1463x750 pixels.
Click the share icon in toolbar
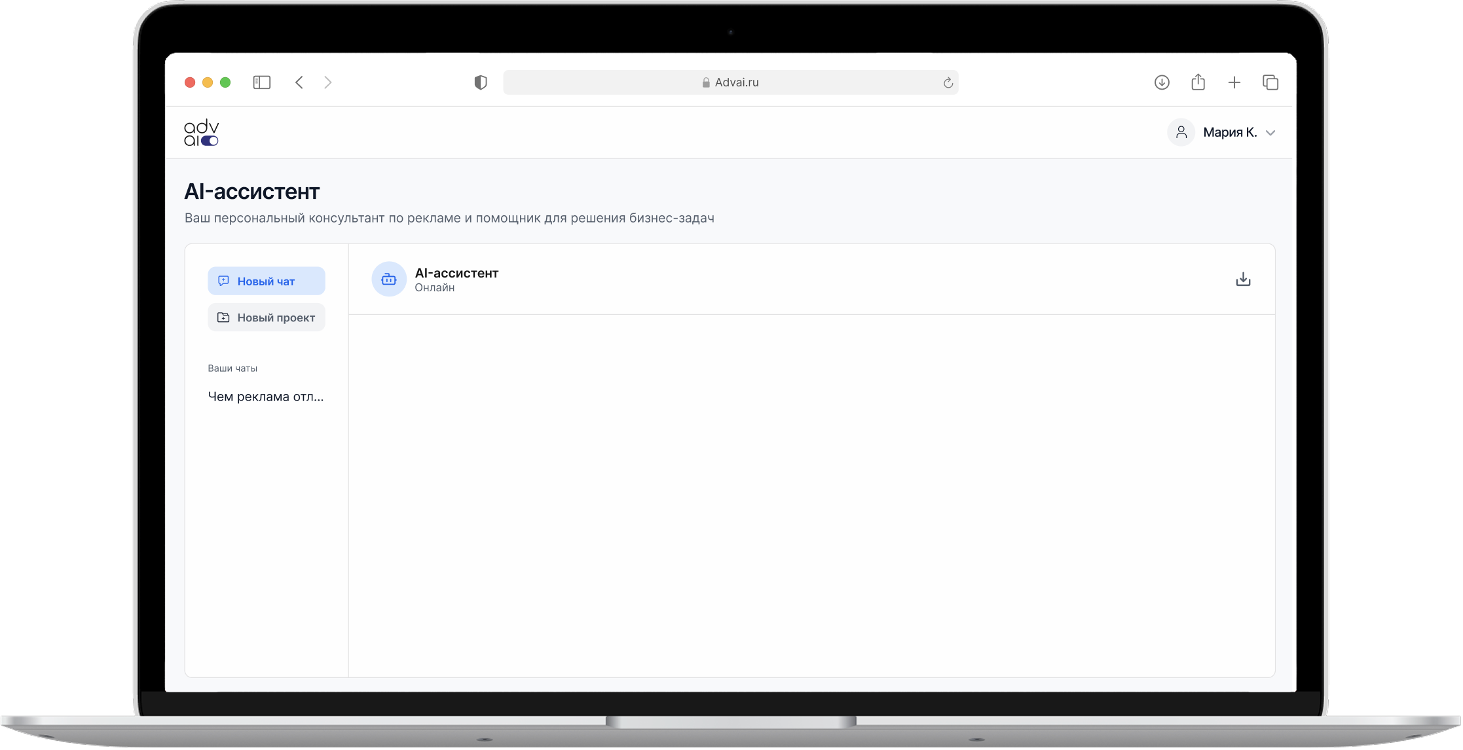[x=1198, y=82]
